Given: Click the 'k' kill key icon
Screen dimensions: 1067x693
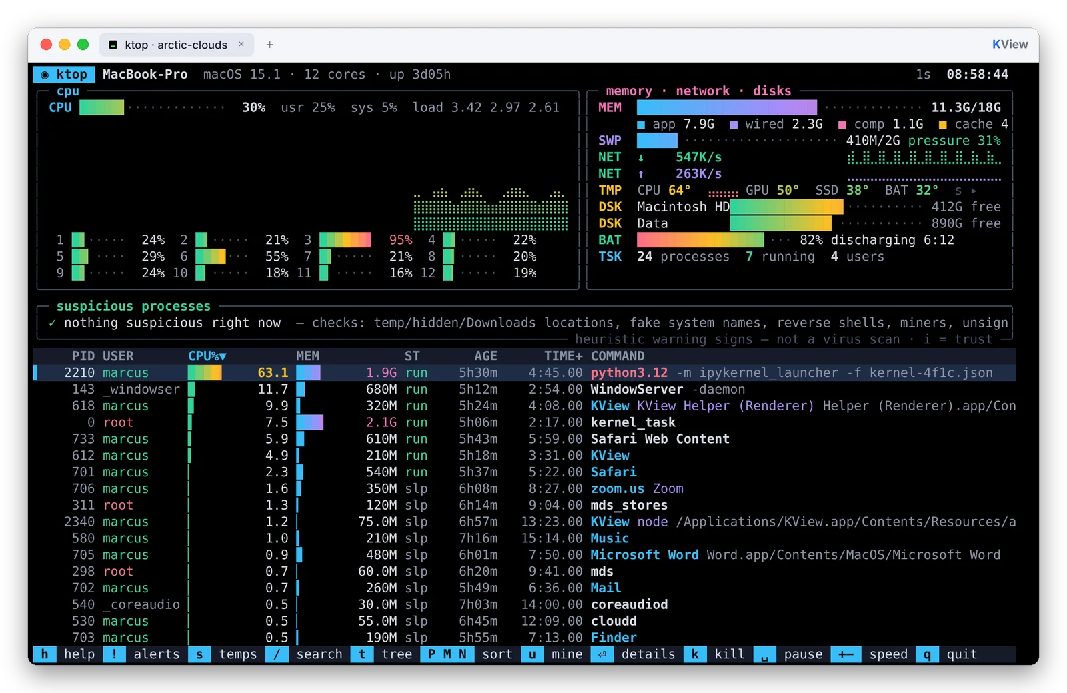Looking at the screenshot, I should click(x=695, y=654).
